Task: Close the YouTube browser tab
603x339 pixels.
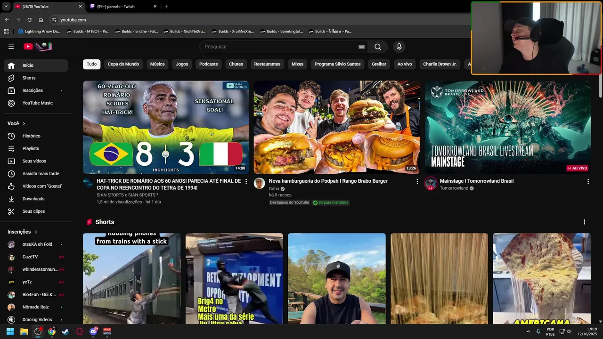Action: pyautogui.click(x=80, y=7)
